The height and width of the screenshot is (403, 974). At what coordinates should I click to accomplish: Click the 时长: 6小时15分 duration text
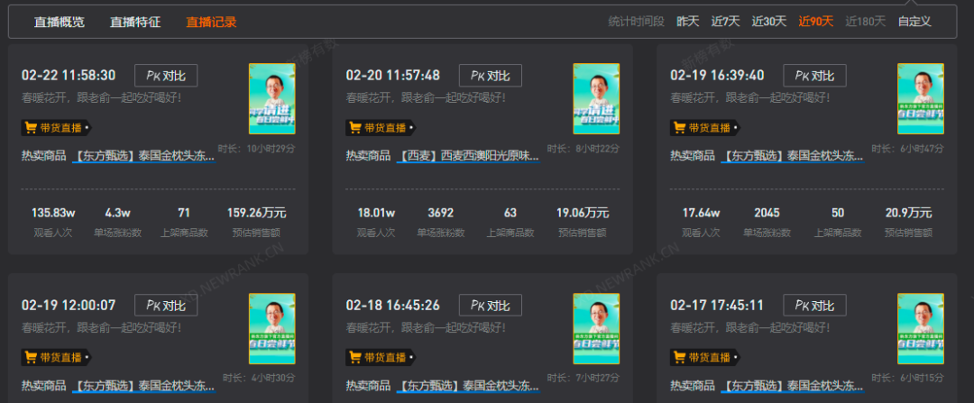[x=907, y=378]
